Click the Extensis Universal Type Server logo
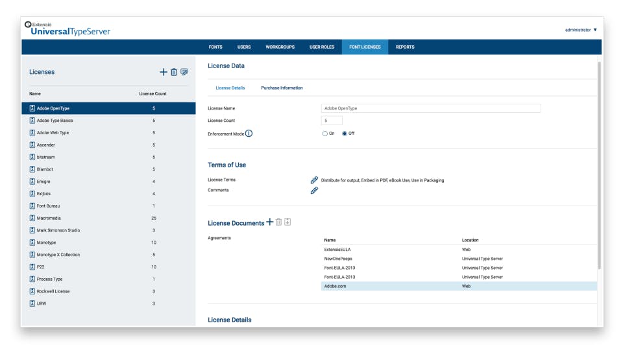This screenshot has height=345, width=623. (x=67, y=29)
